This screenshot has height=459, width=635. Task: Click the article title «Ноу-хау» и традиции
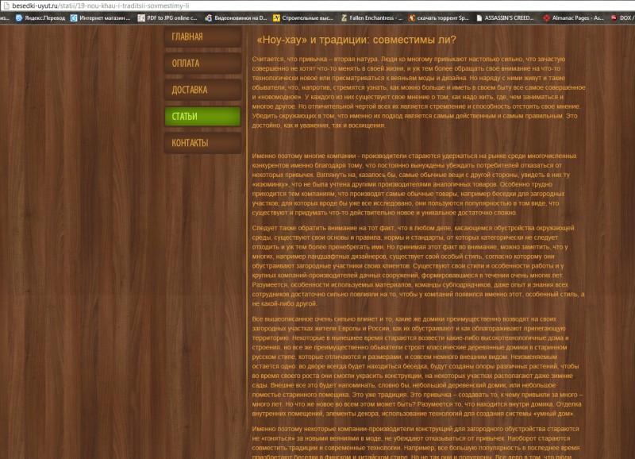[356, 40]
